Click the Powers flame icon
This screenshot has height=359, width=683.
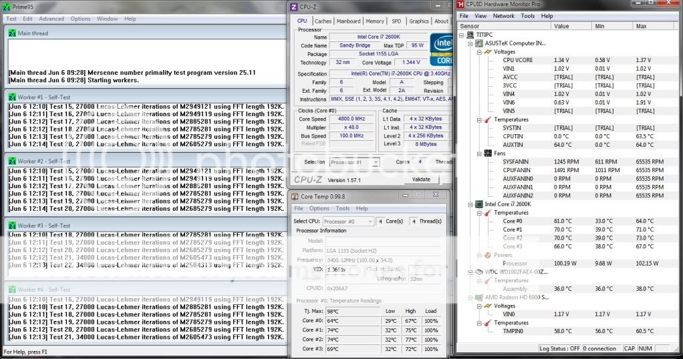point(487,255)
